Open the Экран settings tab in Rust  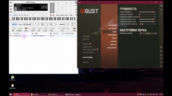coord(114,38)
